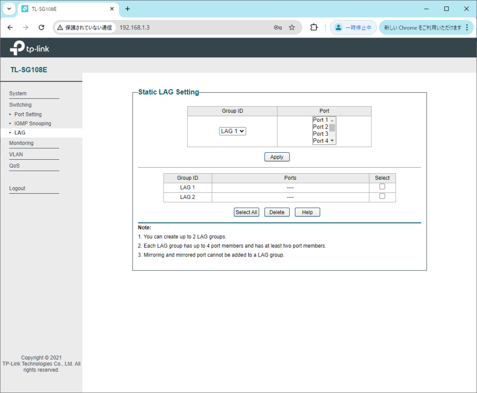Image resolution: width=477 pixels, height=393 pixels.
Task: Open the tab search chevron dropdown
Action: coord(9,9)
